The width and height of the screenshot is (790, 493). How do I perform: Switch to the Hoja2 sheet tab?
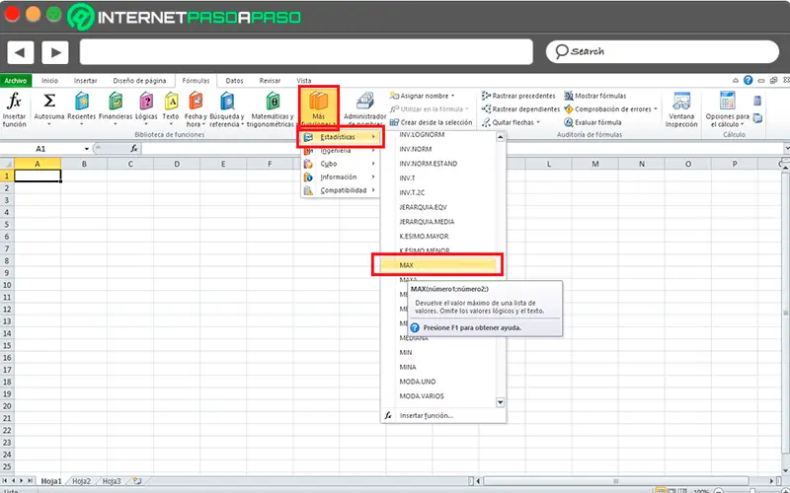[81, 481]
